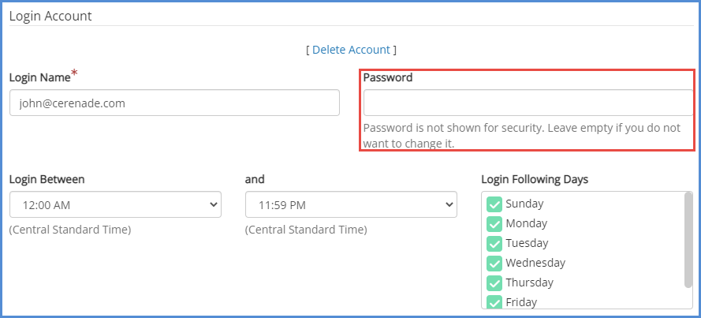Click the password security hint text
The image size is (701, 318).
(x=521, y=135)
